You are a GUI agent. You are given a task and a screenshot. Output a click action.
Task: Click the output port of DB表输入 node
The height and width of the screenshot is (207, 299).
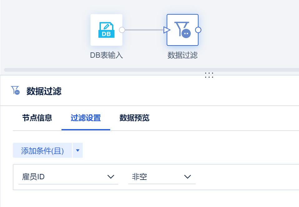122,30
